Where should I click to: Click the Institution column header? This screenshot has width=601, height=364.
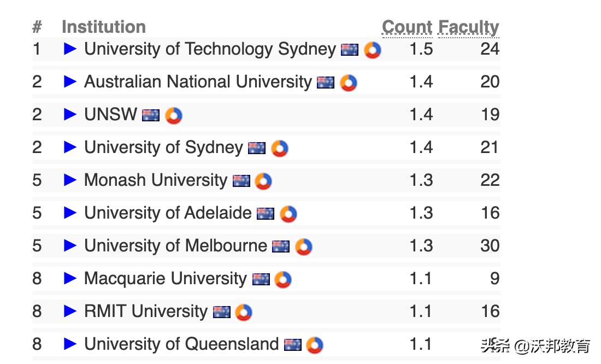[x=104, y=27]
